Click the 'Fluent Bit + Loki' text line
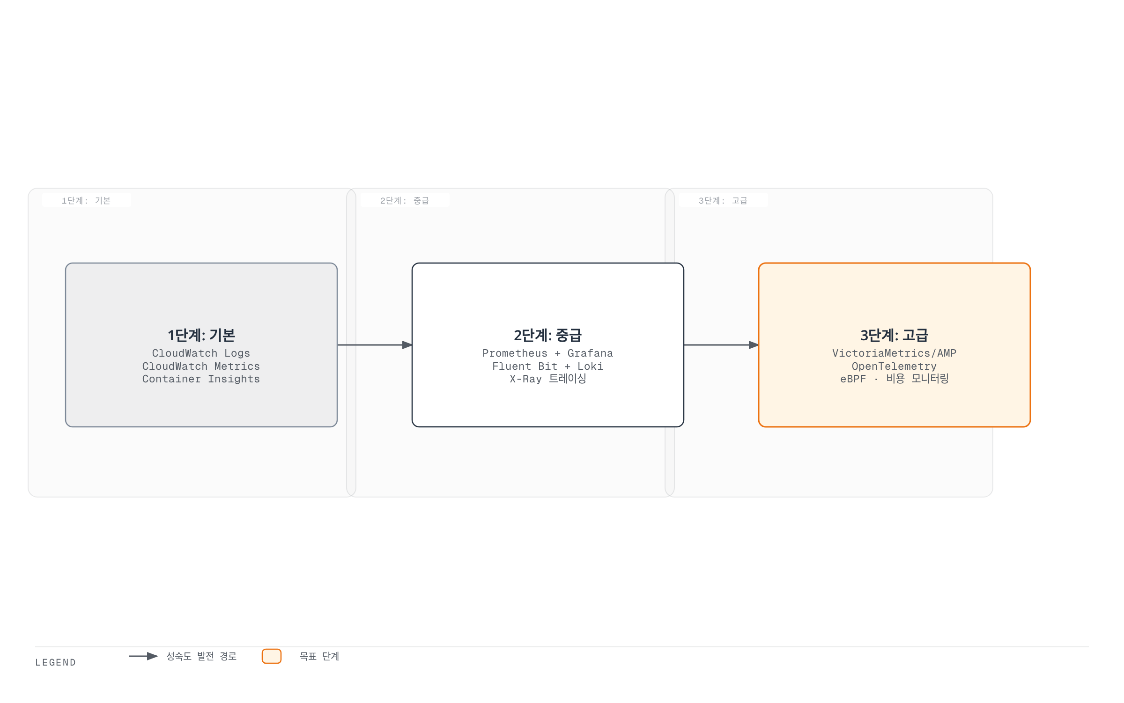Image resolution: width=1124 pixels, height=703 pixels. coord(548,366)
